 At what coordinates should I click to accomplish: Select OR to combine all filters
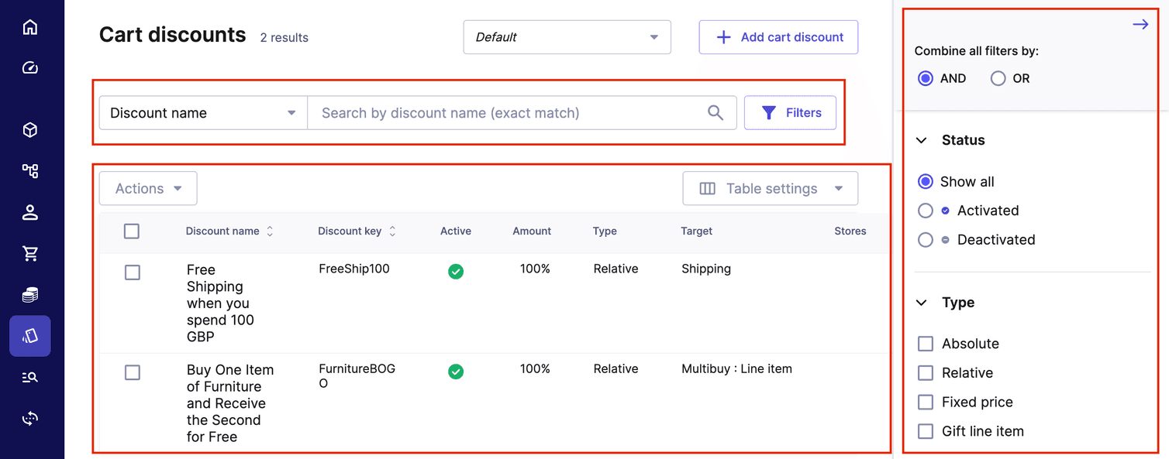point(998,78)
